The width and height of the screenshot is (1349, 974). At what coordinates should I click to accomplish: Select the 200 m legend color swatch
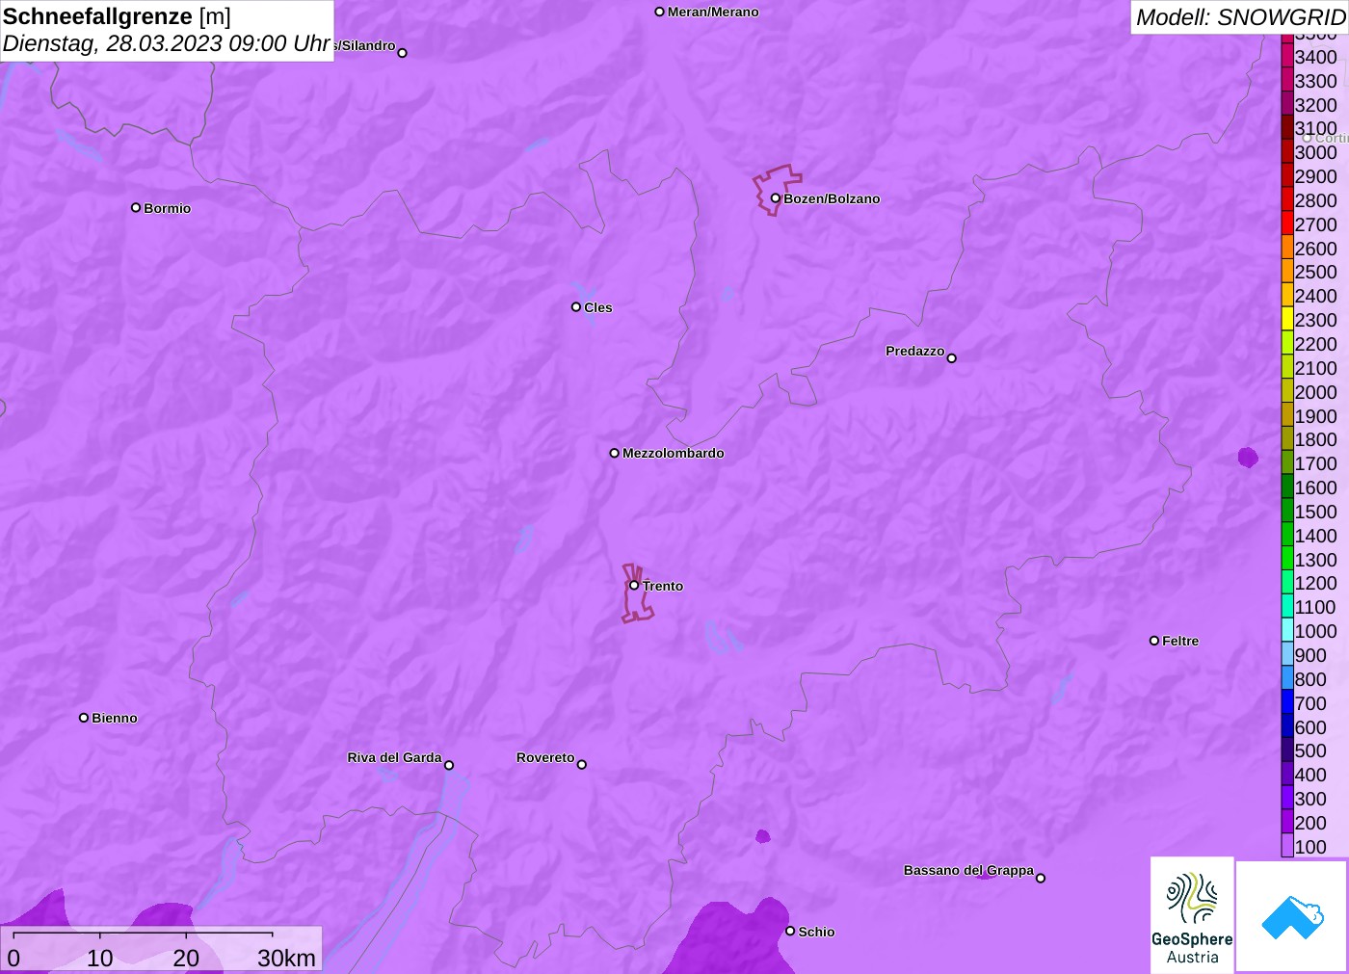[x=1287, y=823]
